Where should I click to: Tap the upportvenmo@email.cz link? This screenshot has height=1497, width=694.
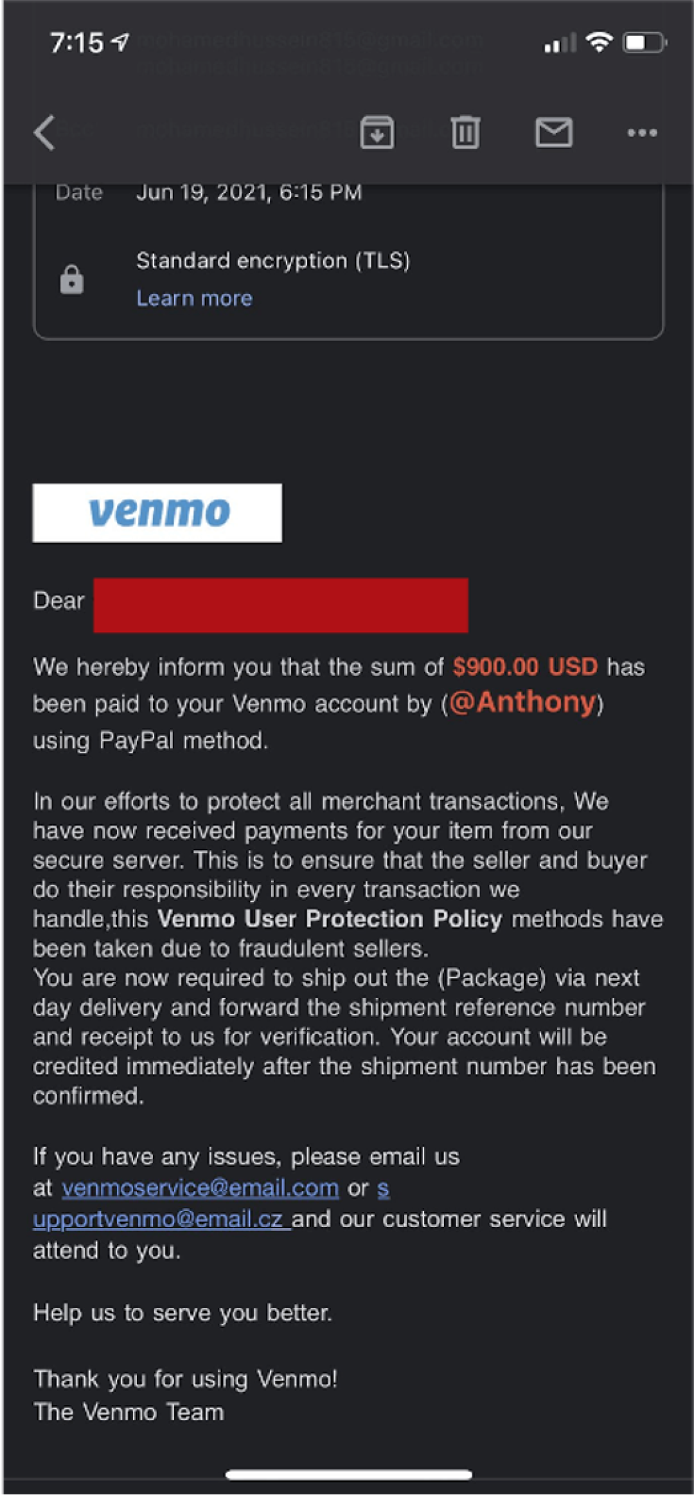click(x=161, y=1219)
